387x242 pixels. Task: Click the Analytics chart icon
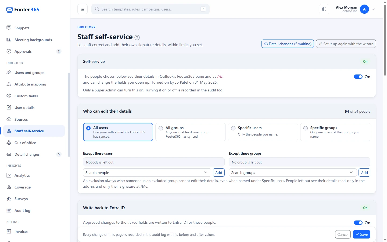pyautogui.click(x=9, y=175)
